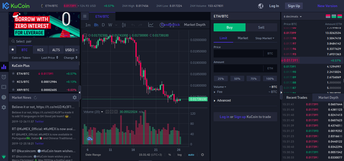Click the Log In link in header
Viewport: 344px width, 161px height.
tap(274, 6)
